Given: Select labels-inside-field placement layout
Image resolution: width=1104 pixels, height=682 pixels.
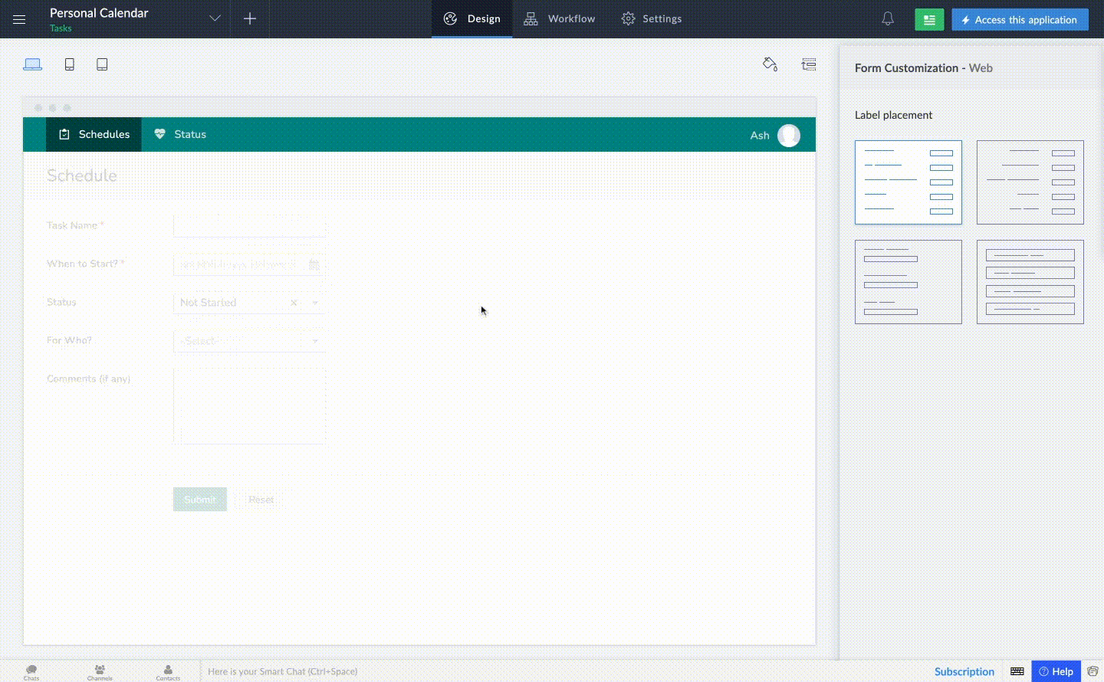Looking at the screenshot, I should (x=1030, y=282).
